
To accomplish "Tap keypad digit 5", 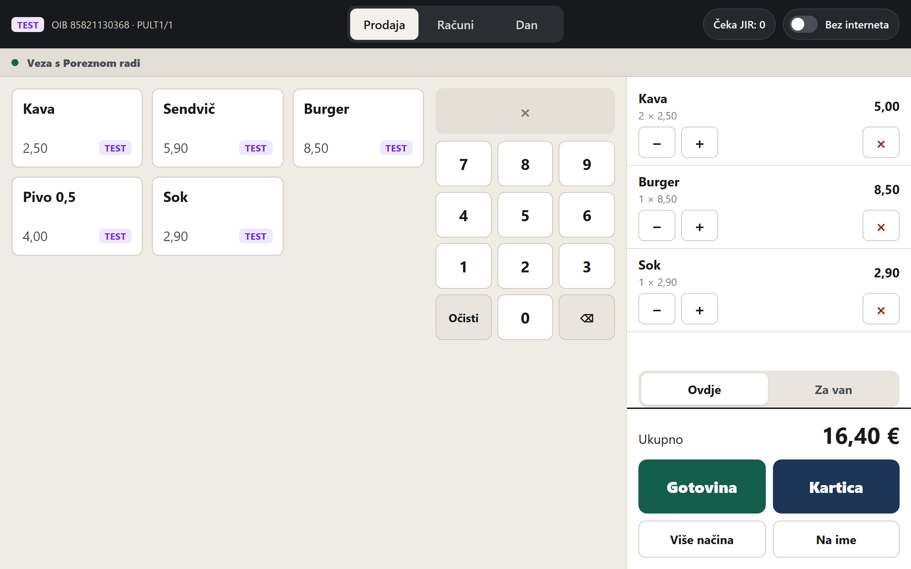I will coord(525,215).
